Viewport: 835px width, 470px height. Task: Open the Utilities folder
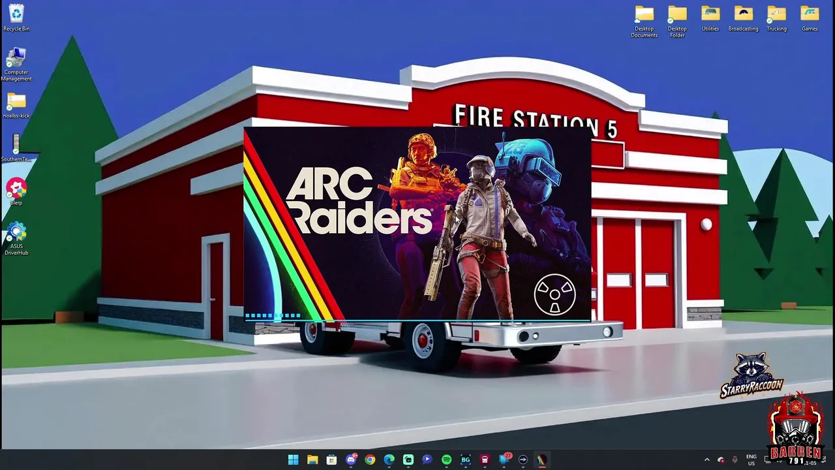pyautogui.click(x=710, y=18)
